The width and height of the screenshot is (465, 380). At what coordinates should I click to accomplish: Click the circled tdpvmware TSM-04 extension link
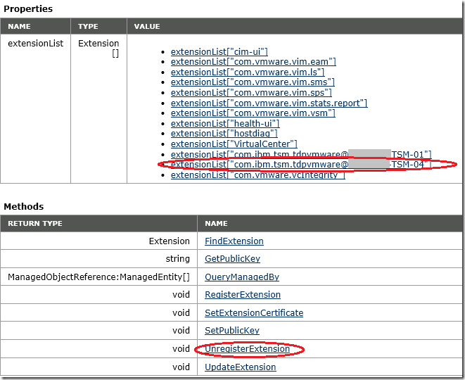click(301, 165)
